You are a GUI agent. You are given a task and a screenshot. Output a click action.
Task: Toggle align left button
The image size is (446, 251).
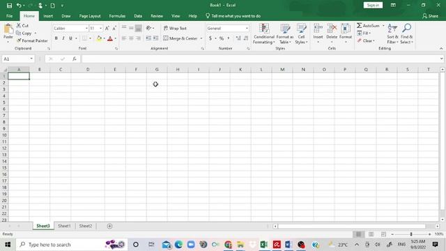coord(124,38)
